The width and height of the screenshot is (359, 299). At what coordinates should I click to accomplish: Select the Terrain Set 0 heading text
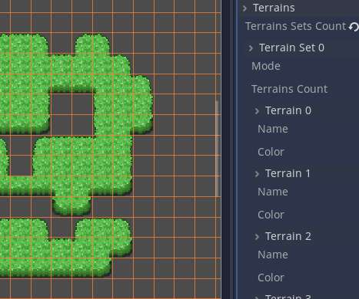(x=291, y=48)
